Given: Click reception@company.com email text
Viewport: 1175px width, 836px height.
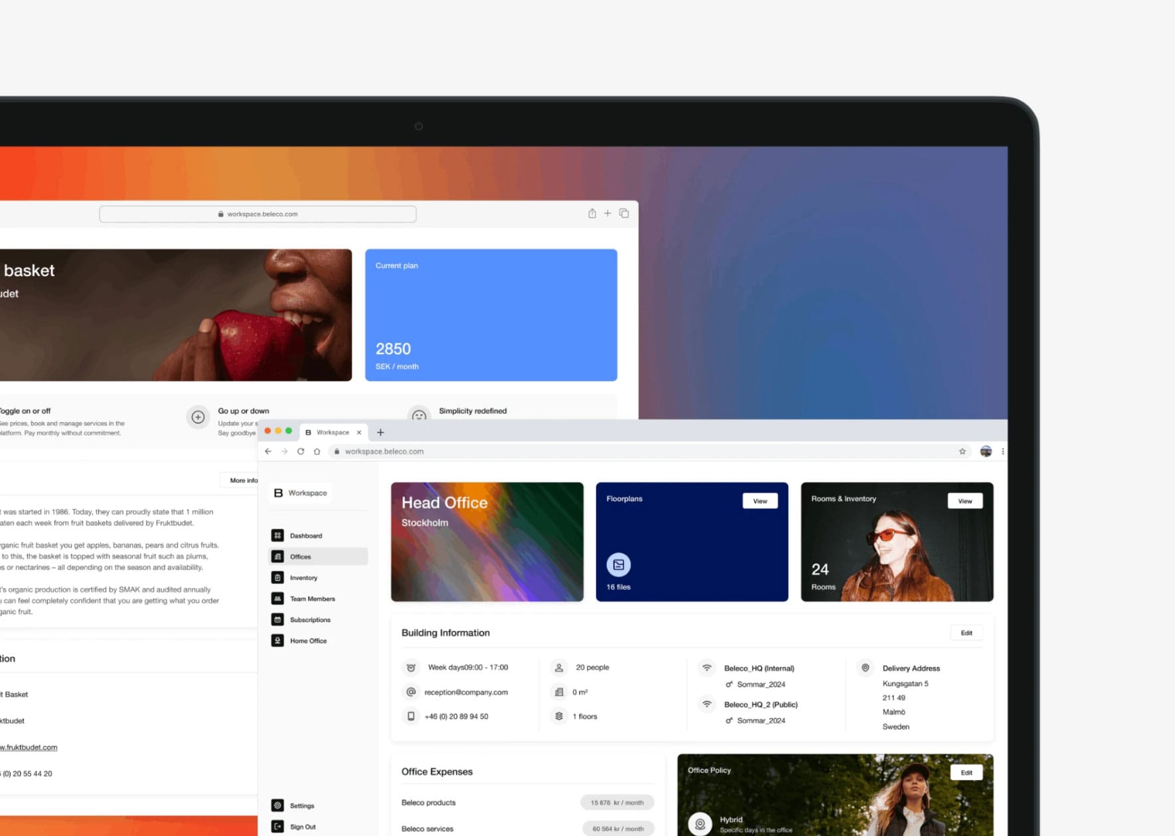Looking at the screenshot, I should pyautogui.click(x=466, y=692).
